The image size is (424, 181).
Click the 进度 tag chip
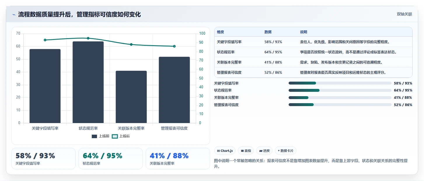click(x=264, y=151)
